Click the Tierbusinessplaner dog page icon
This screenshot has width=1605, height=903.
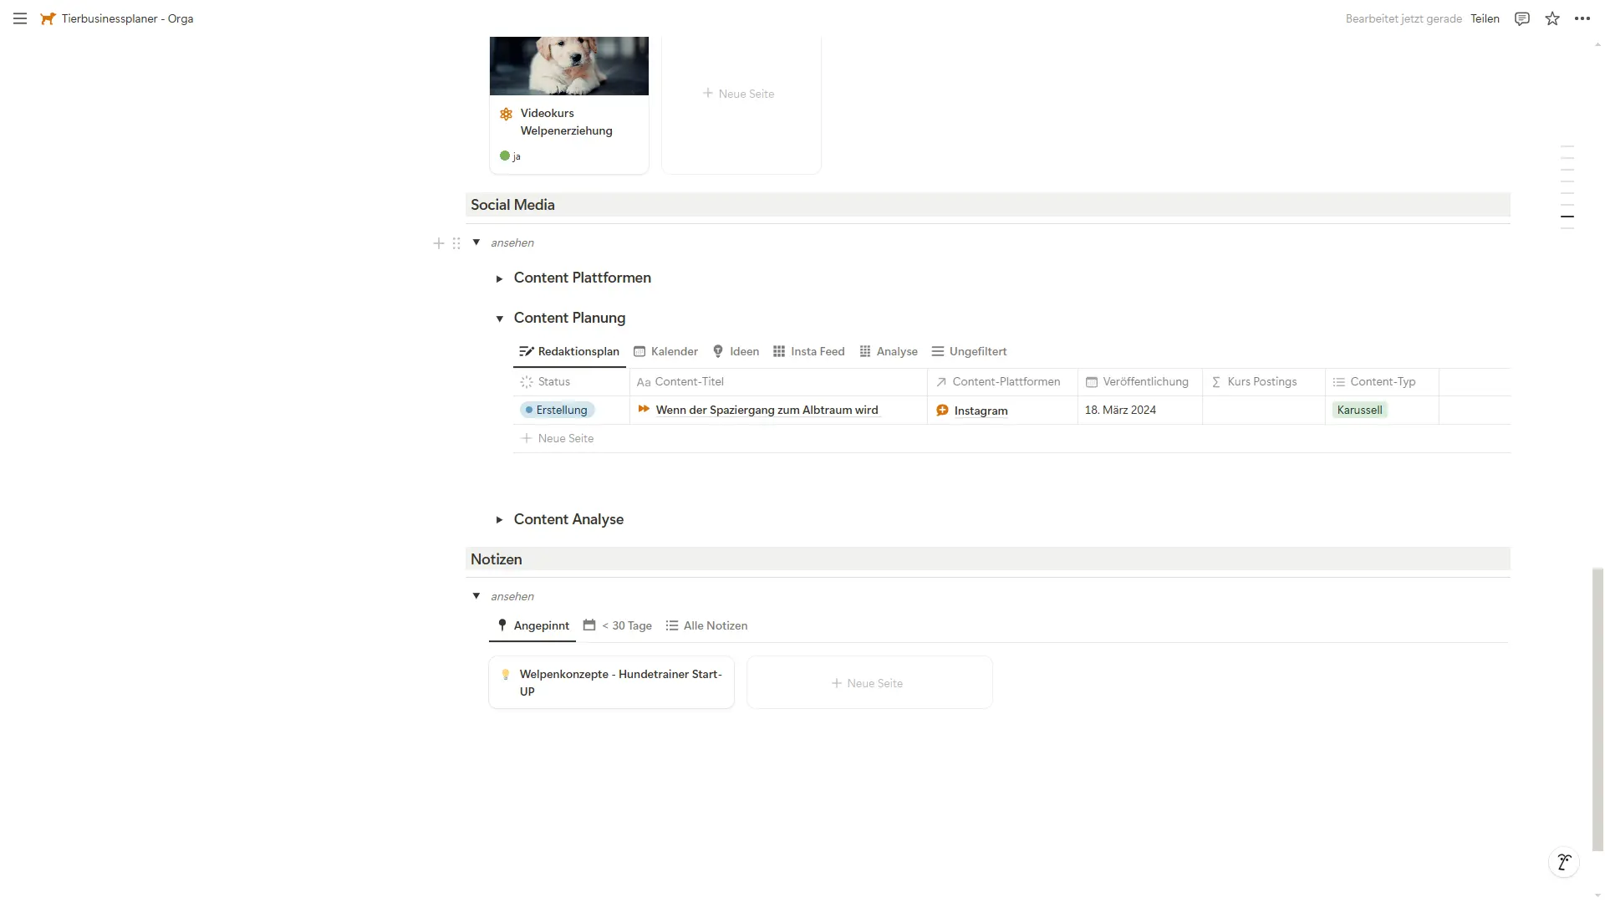pyautogui.click(x=48, y=18)
